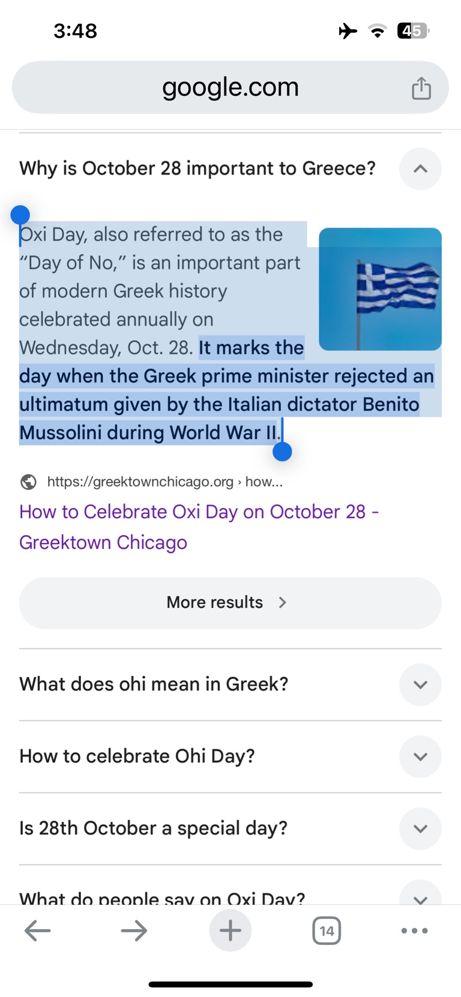The width and height of the screenshot is (461, 997).
Task: Tap the More results button
Action: [230, 603]
